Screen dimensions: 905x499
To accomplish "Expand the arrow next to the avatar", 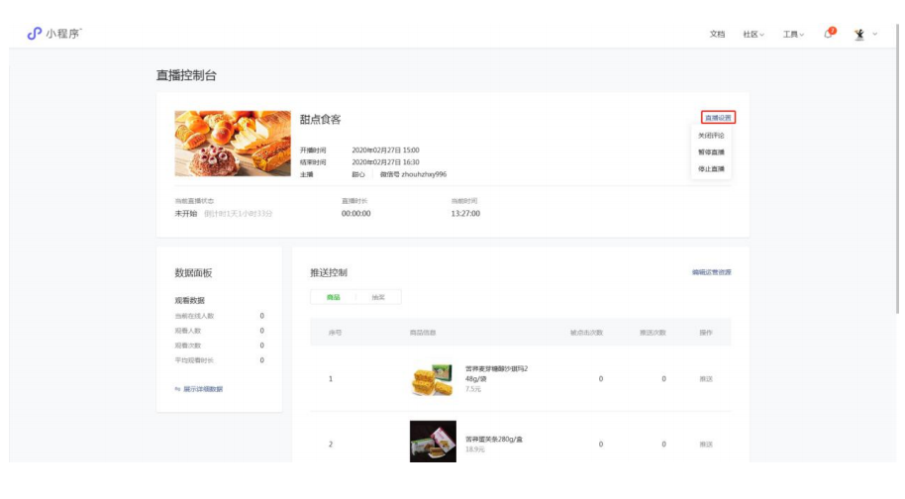I will [875, 34].
